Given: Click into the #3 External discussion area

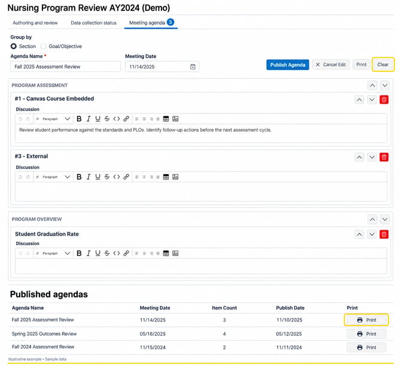Looking at the screenshot, I should [x=201, y=191].
